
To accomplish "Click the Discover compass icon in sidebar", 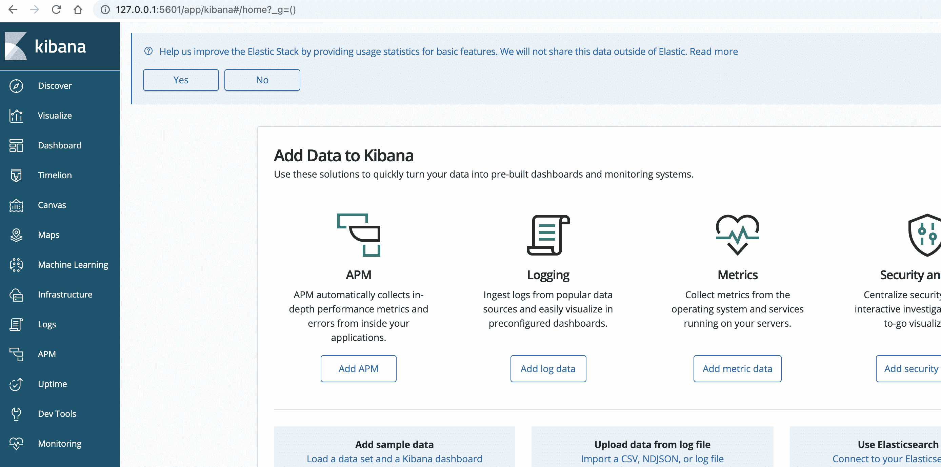I will click(x=16, y=86).
